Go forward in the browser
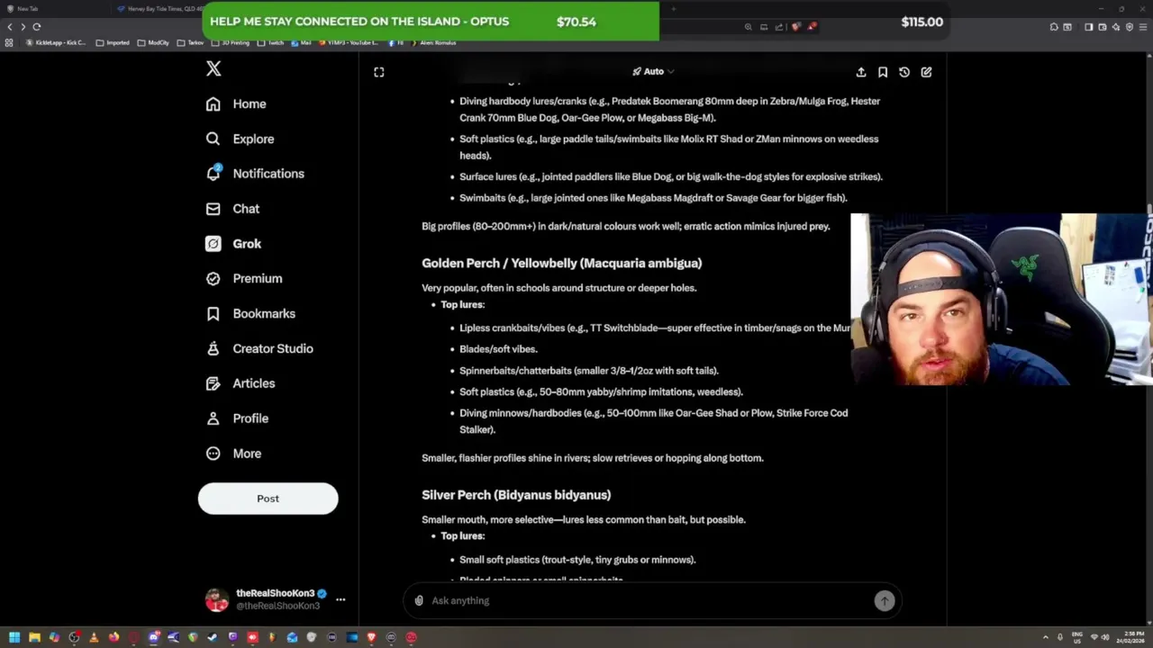The width and height of the screenshot is (1153, 648). (23, 27)
